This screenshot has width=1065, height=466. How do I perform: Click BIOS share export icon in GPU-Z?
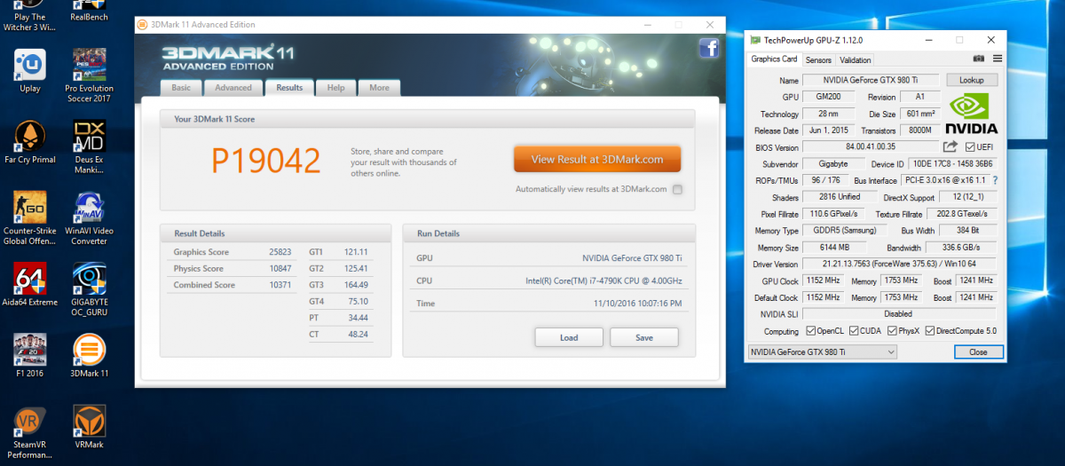[x=950, y=146]
